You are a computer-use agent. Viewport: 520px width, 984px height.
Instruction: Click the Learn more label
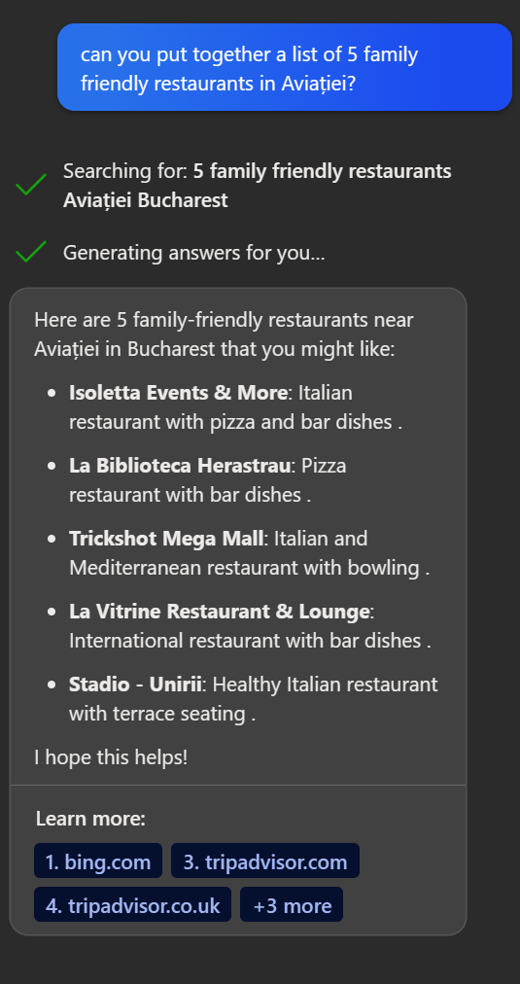click(90, 819)
